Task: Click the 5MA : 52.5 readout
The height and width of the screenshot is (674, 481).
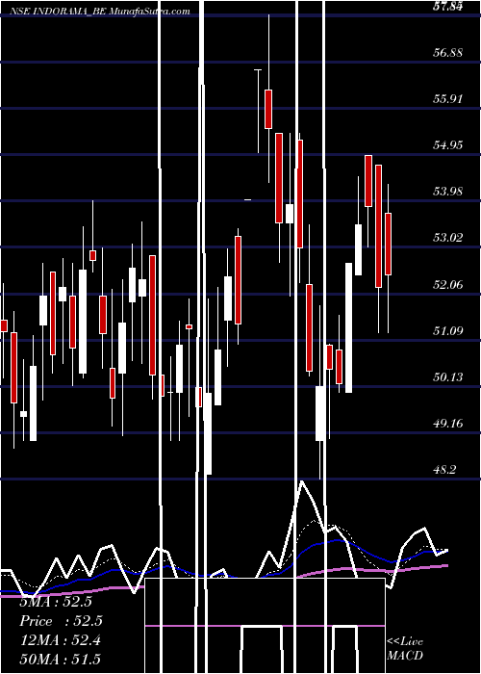Action: point(56,602)
